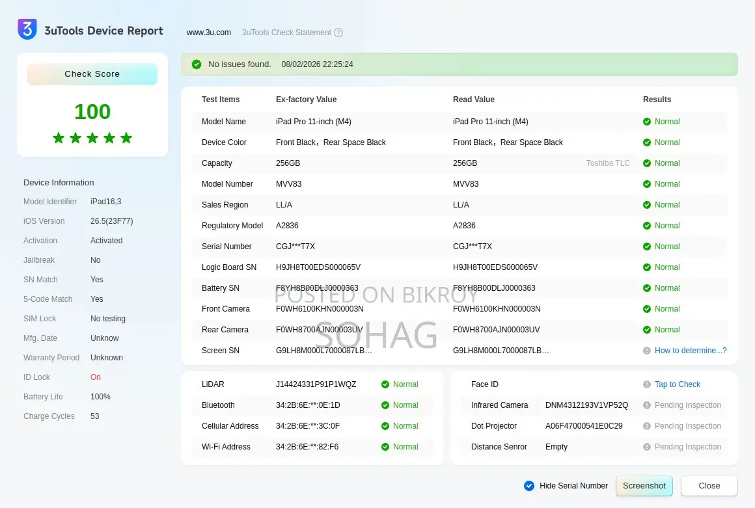Viewport: 755px width, 508px height.
Task: Click the Distance Senror pending icon
Action: (647, 447)
